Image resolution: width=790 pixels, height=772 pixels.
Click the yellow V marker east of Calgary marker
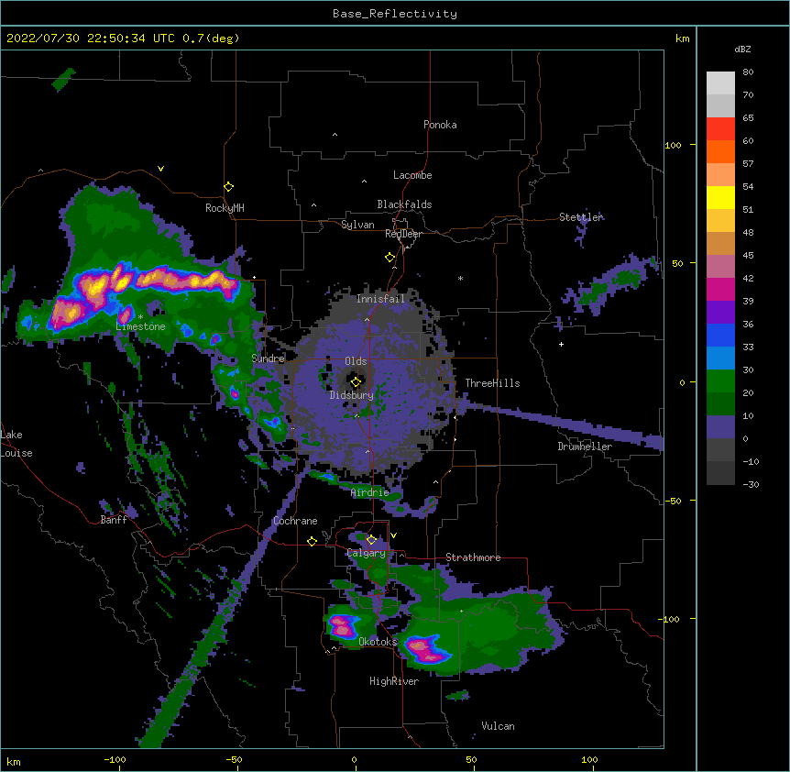tap(393, 535)
